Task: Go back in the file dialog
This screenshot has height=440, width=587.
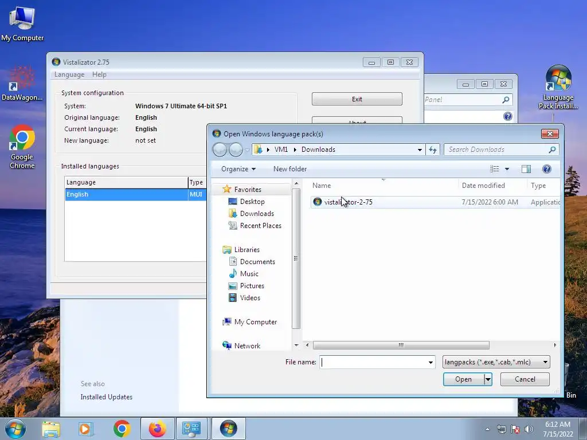Action: click(x=220, y=150)
